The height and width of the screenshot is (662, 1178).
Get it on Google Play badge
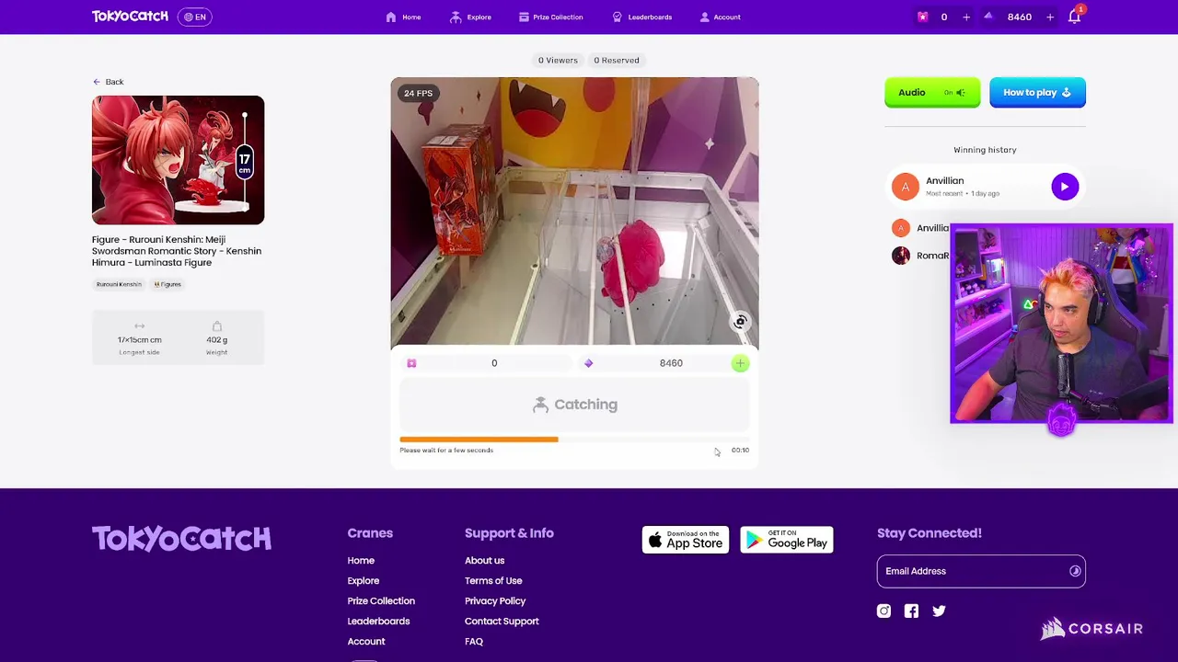[787, 540]
